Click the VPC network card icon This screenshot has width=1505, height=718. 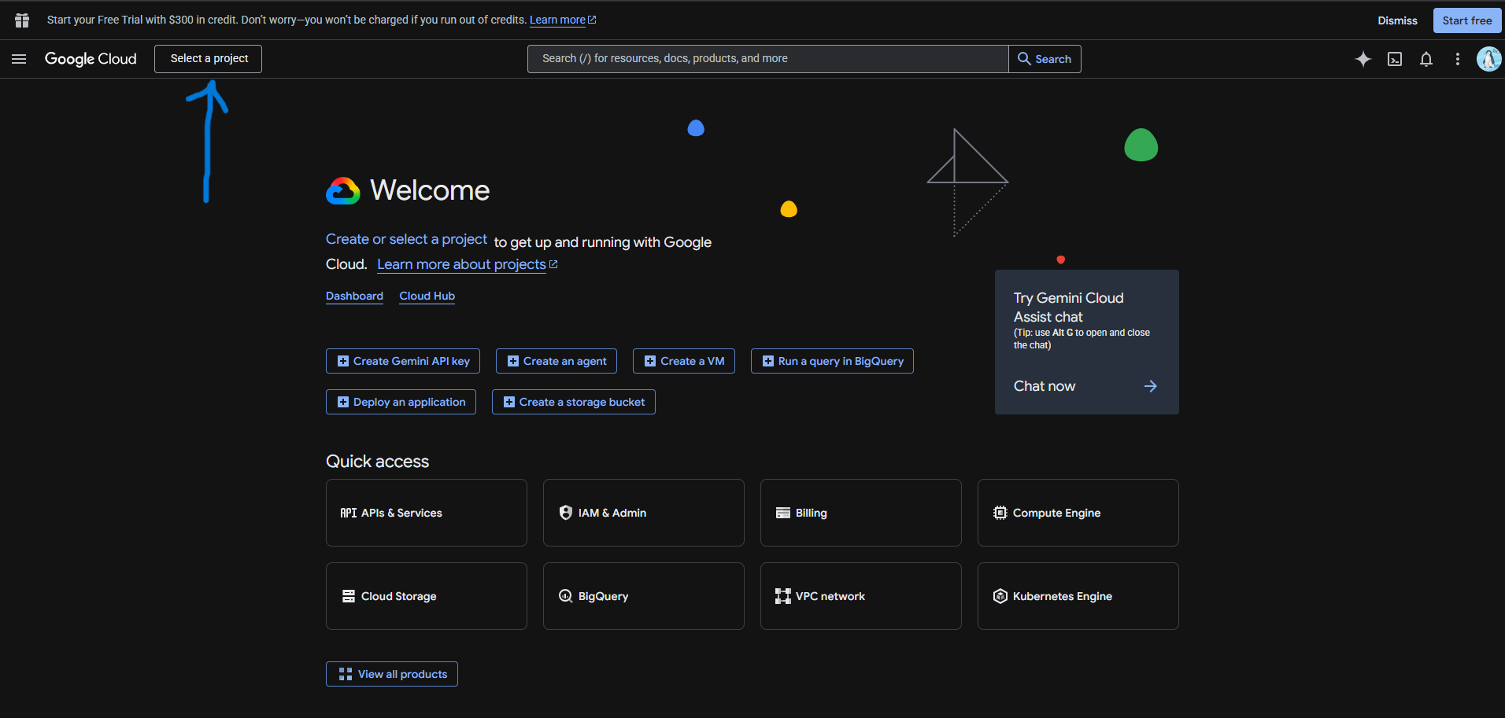click(783, 596)
